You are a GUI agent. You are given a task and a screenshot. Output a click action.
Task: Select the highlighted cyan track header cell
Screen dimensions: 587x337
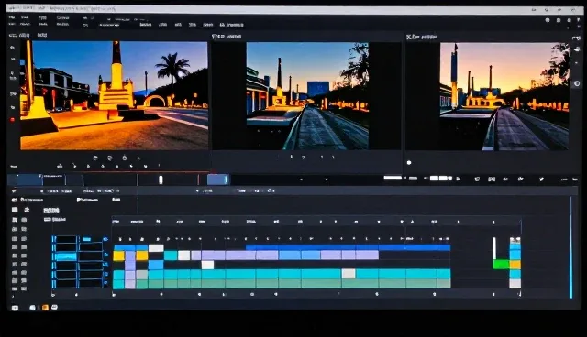(66, 256)
